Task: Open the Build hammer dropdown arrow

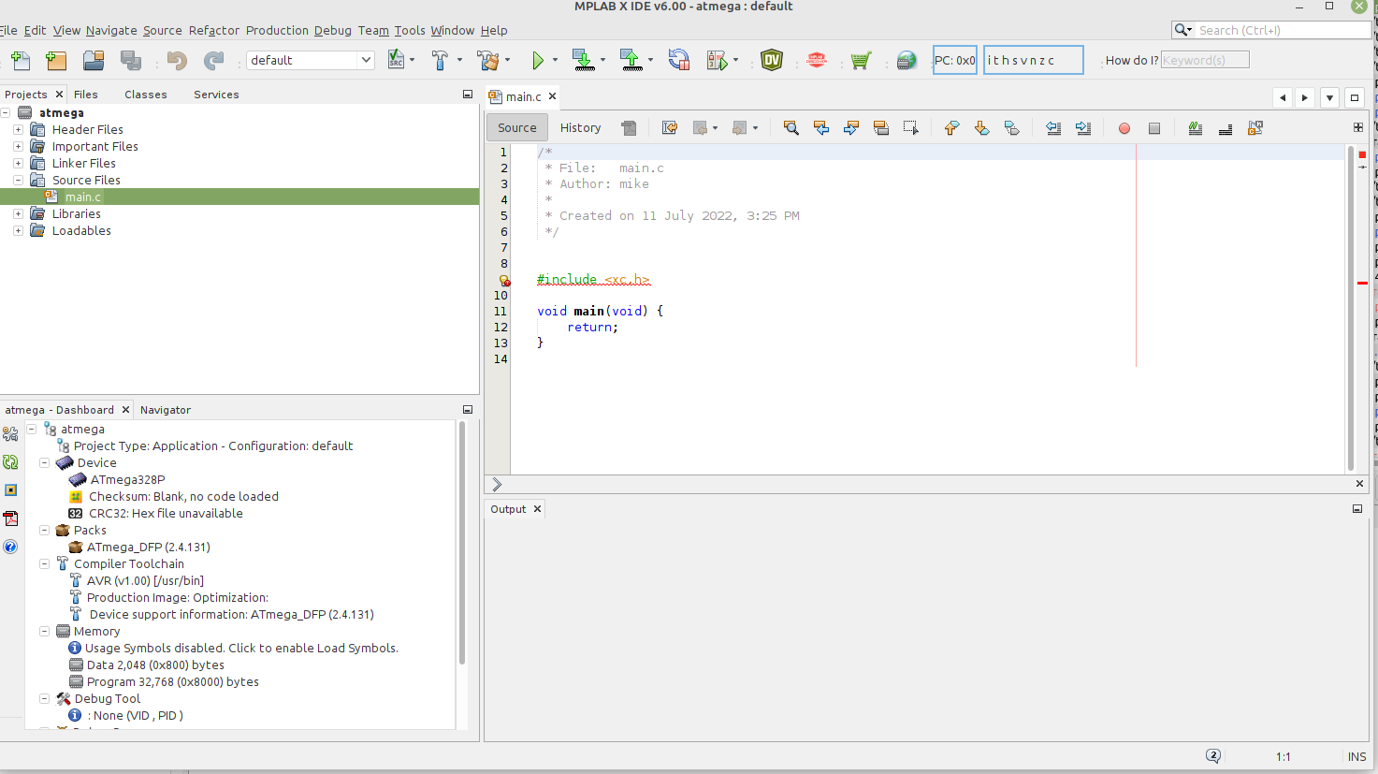Action: click(459, 61)
